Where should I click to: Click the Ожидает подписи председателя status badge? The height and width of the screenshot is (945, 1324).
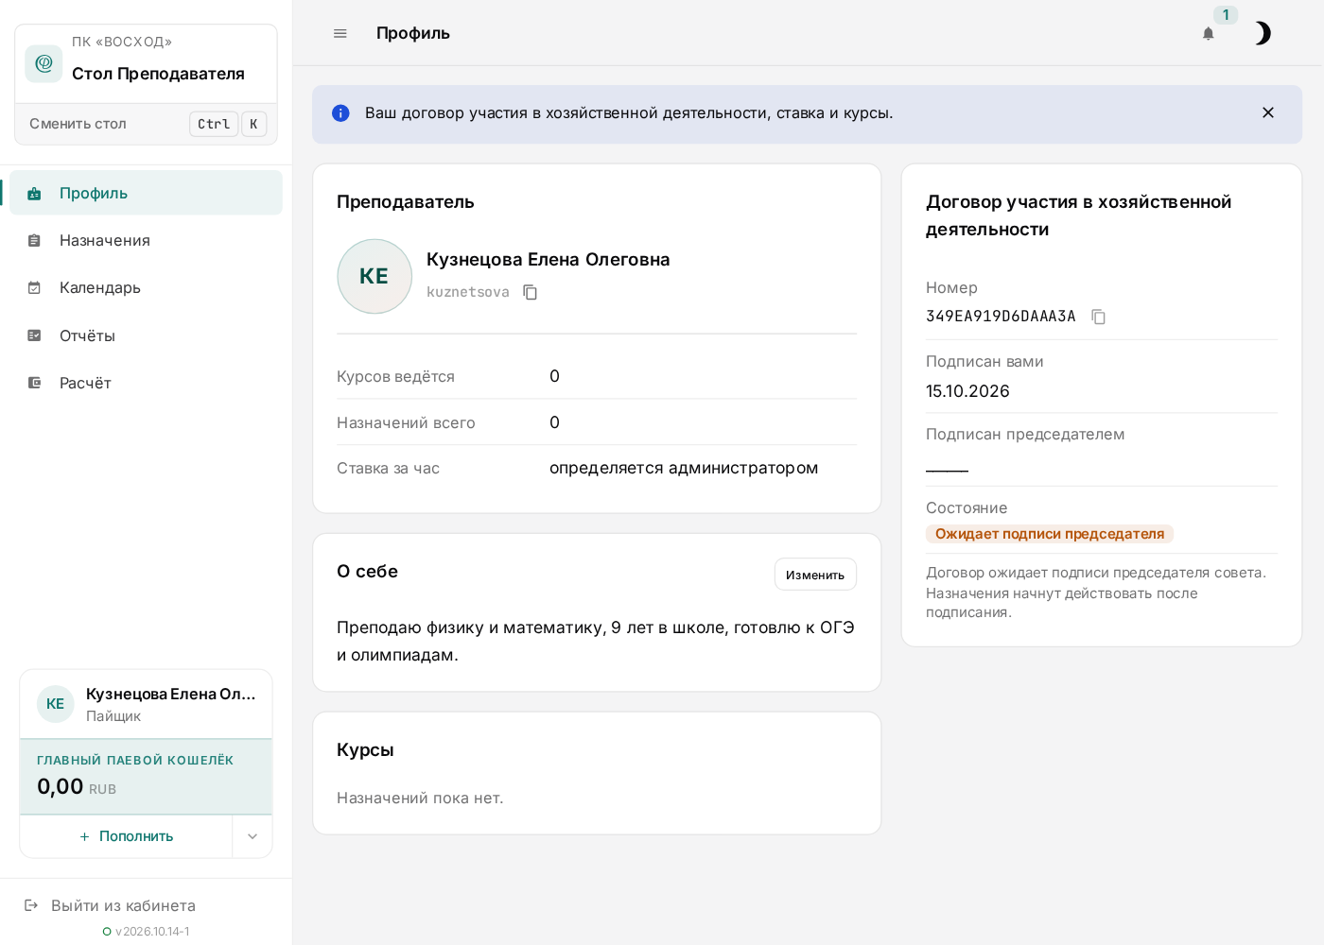click(1050, 534)
